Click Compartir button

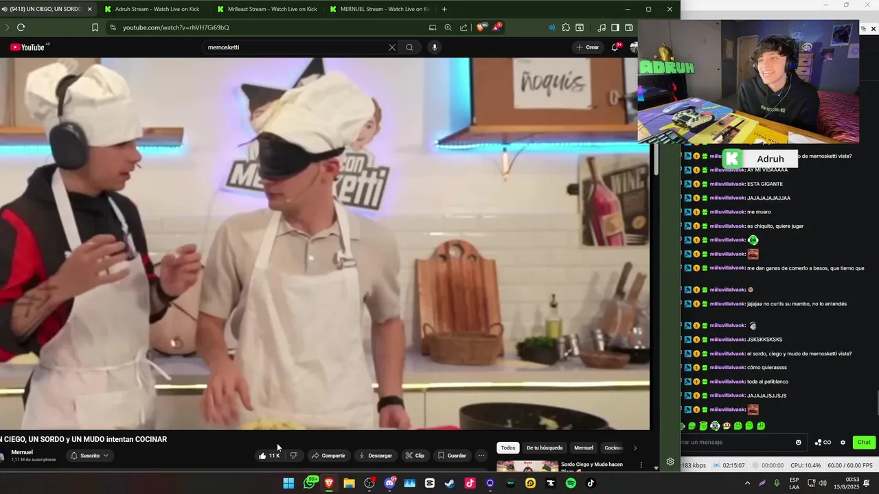[x=328, y=456]
